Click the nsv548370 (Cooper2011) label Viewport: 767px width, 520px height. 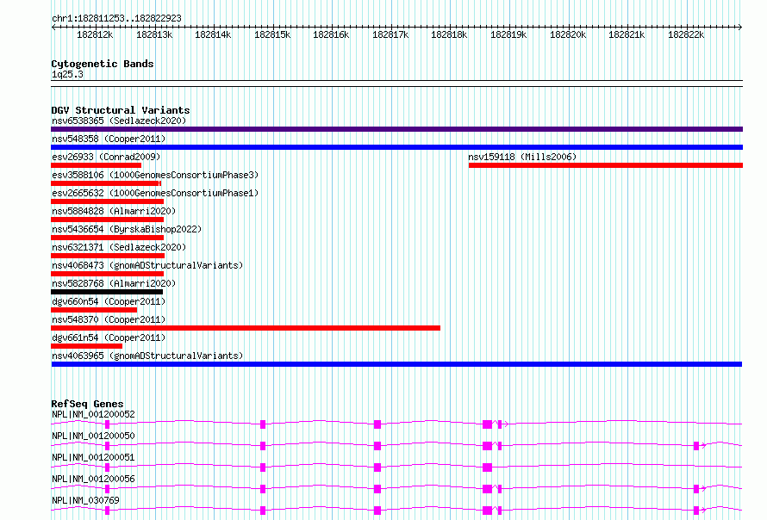tap(109, 319)
